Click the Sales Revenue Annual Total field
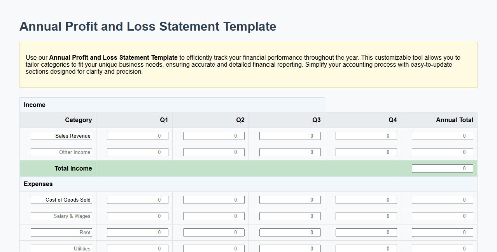 [442, 136]
